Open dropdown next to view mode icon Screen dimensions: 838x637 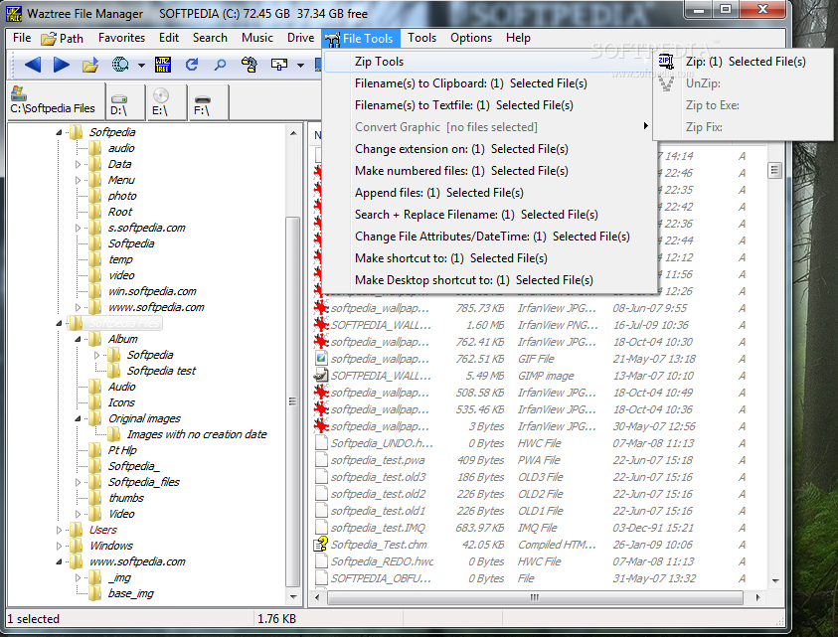300,66
